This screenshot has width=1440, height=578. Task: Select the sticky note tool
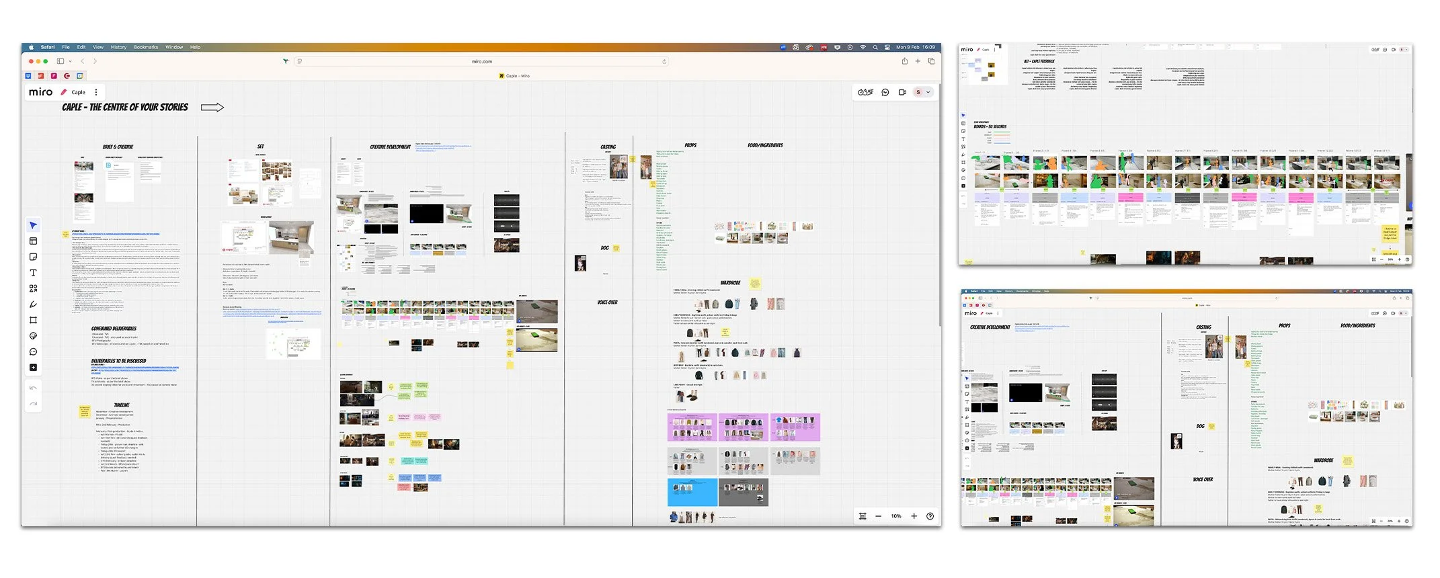(33, 257)
